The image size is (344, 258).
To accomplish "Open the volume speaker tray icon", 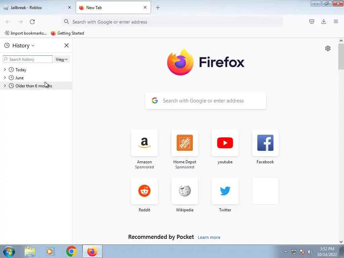I will tap(310, 252).
